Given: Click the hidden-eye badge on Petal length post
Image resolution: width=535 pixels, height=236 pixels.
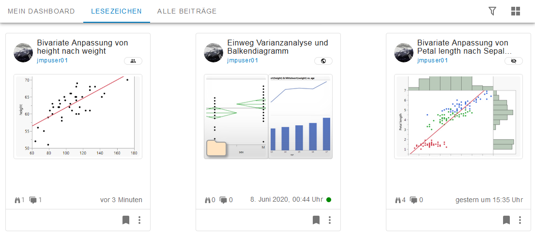Looking at the screenshot, I should (x=514, y=61).
